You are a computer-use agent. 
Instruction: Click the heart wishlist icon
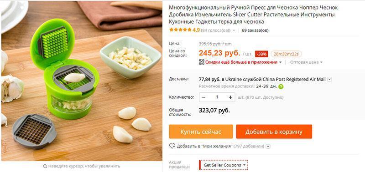coord(172,146)
